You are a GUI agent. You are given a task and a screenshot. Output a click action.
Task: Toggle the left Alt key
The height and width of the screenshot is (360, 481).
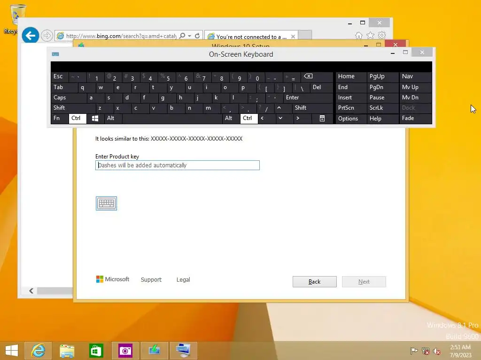tap(113, 119)
